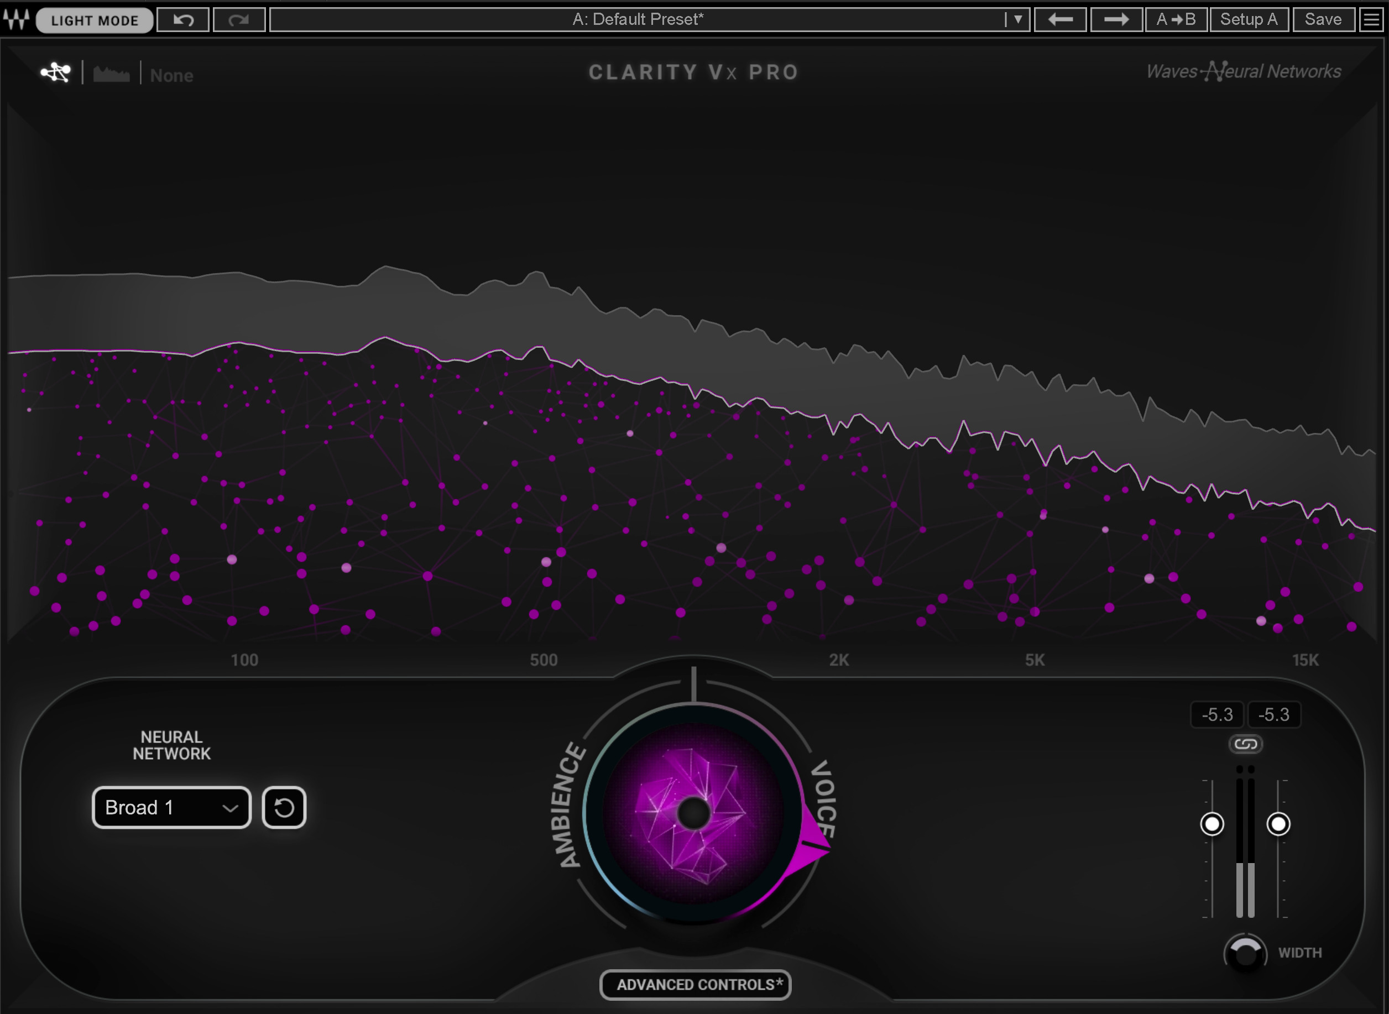Click the None label next to view icons
The width and height of the screenshot is (1389, 1014).
click(x=172, y=76)
